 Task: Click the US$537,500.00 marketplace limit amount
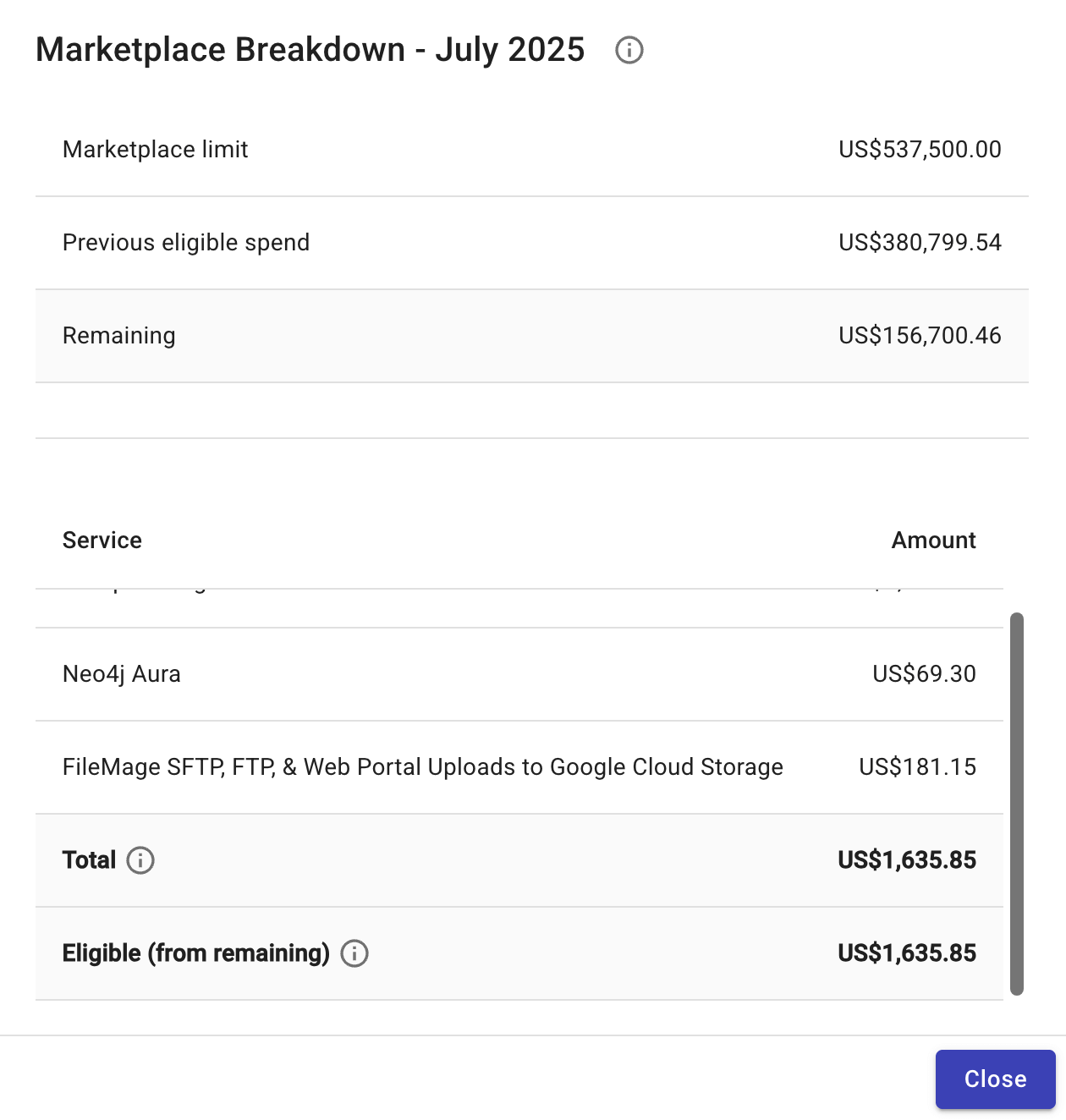[x=920, y=150]
